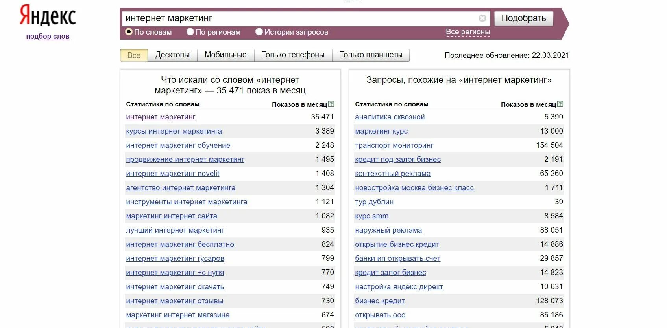The width and height of the screenshot is (667, 328).
Task: Open наружный реклама link
Action: [388, 230]
